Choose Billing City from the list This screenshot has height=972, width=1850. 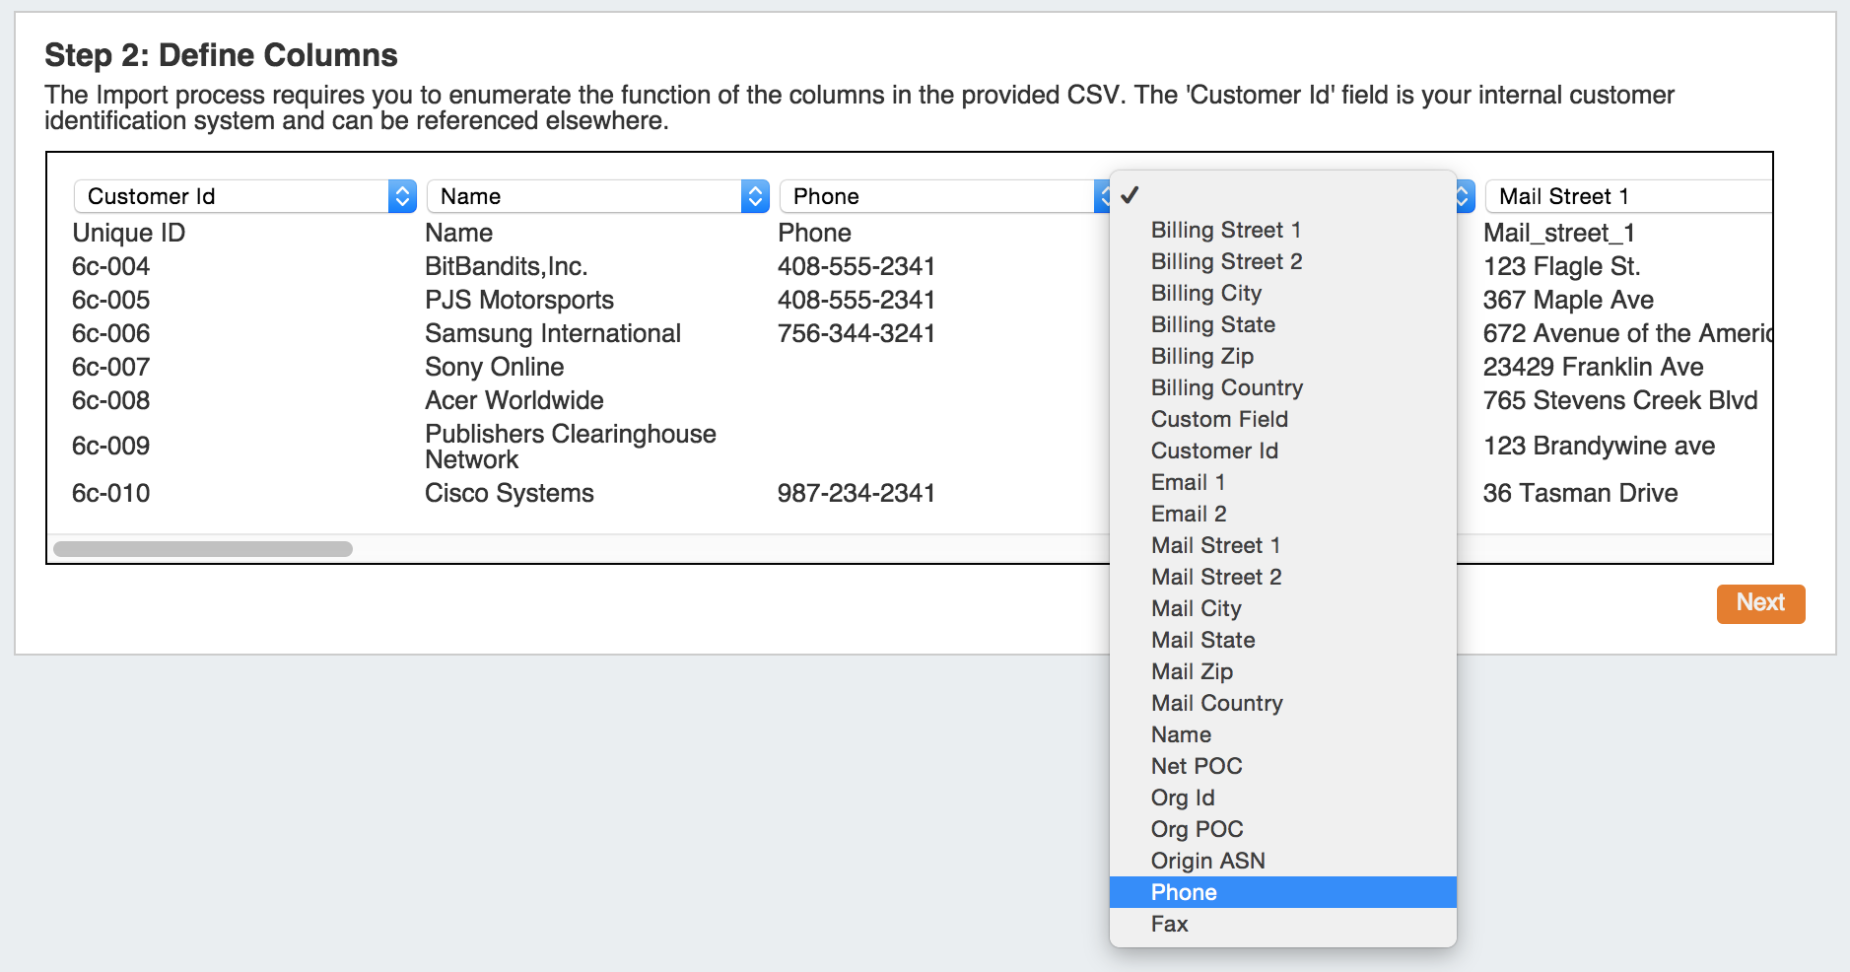(x=1206, y=293)
